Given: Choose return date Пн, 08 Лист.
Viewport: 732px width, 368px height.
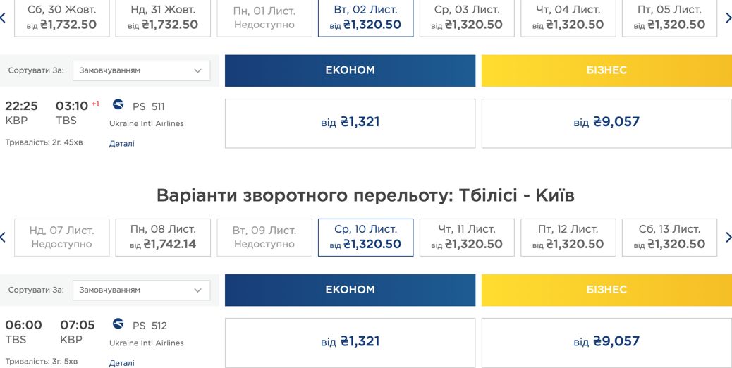Looking at the screenshot, I should tap(163, 238).
